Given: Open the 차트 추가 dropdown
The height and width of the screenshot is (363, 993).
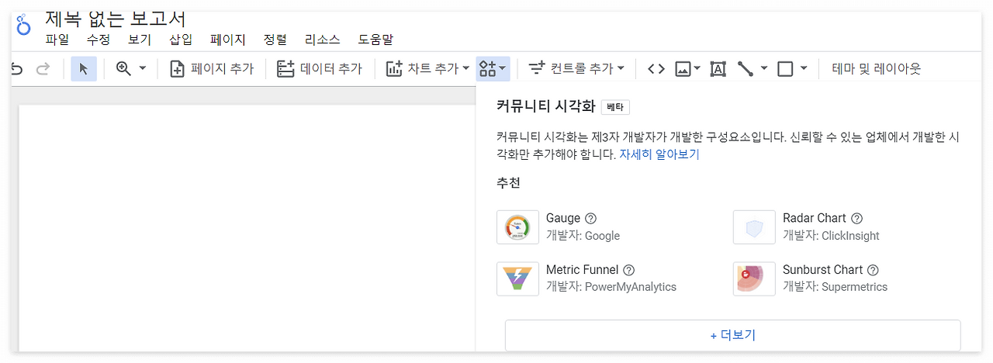Looking at the screenshot, I should click(427, 69).
